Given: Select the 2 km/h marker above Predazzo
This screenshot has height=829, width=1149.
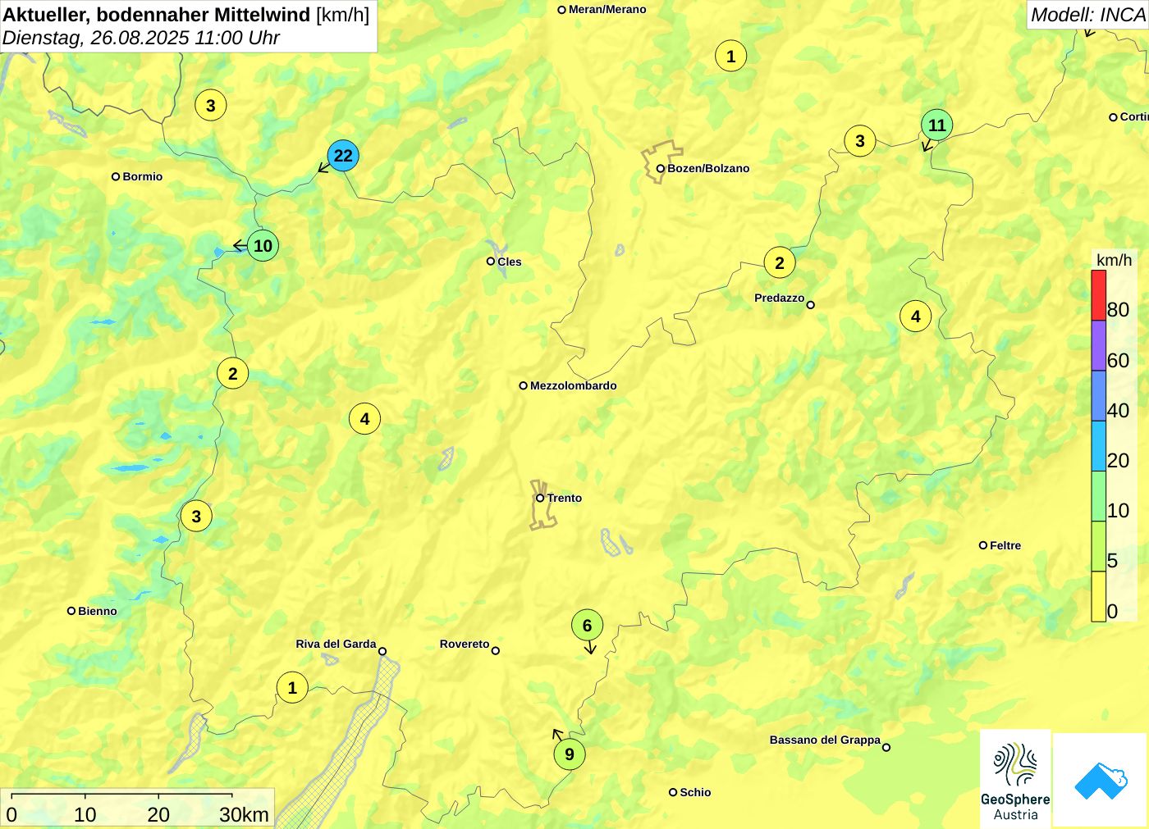Looking at the screenshot, I should coord(780,262).
